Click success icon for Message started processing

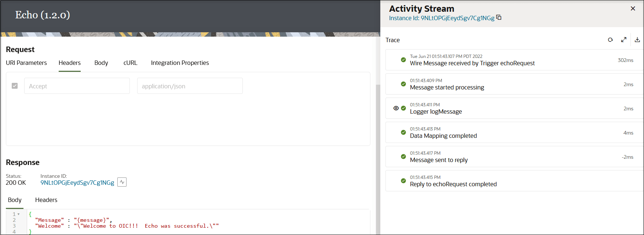tap(403, 84)
